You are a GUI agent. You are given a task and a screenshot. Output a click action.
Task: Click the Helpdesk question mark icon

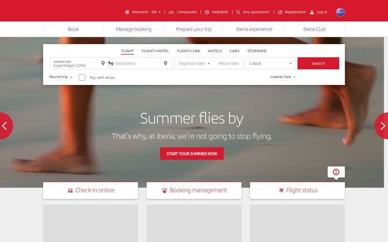[207, 12]
